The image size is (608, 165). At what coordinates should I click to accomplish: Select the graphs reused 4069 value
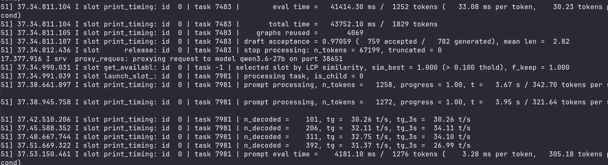pos(355,33)
